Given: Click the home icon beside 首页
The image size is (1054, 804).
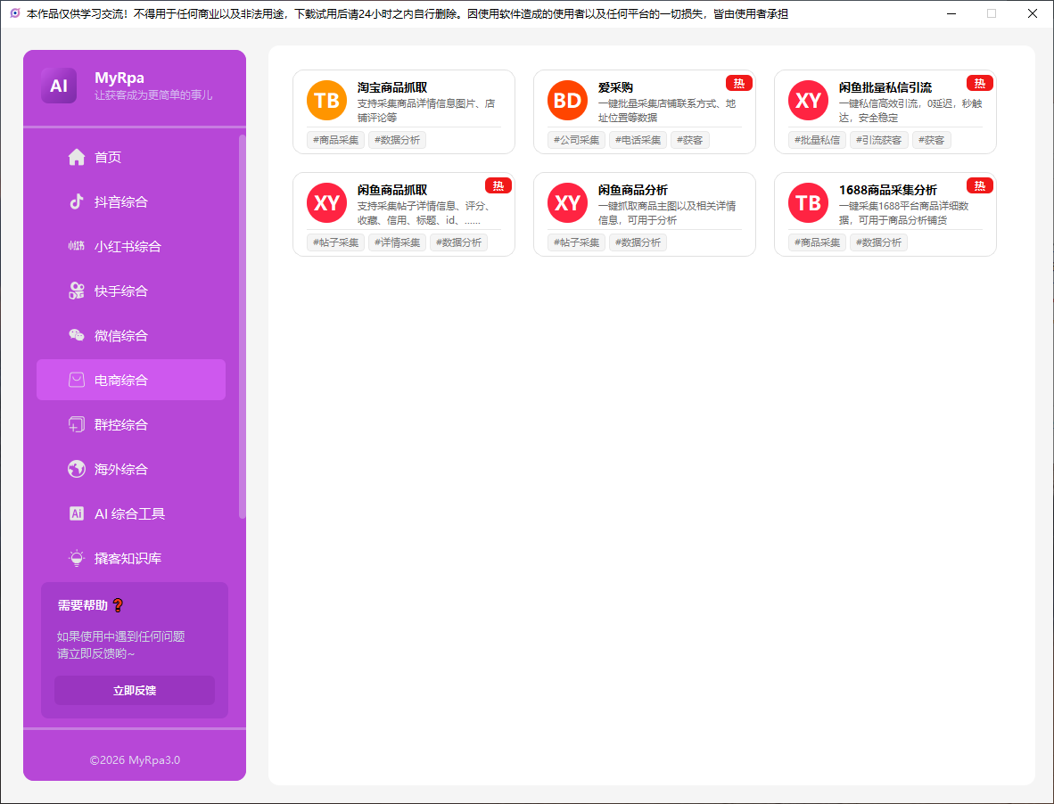Looking at the screenshot, I should click(x=77, y=157).
